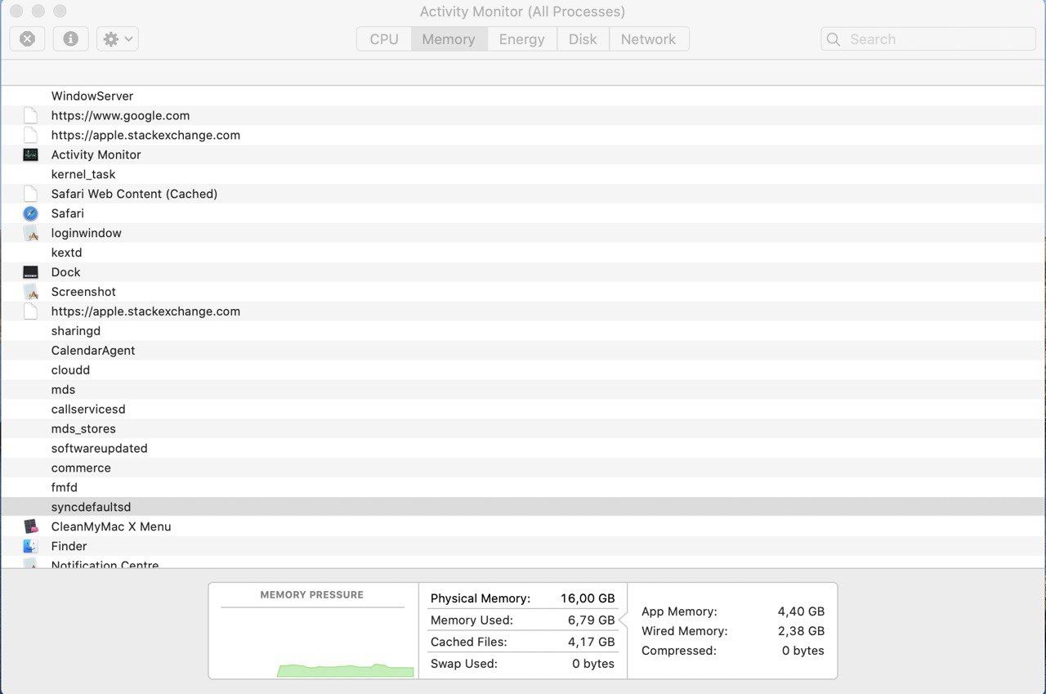This screenshot has width=1046, height=694.
Task: Click the App Memory 4,40 GB value
Action: (801, 611)
